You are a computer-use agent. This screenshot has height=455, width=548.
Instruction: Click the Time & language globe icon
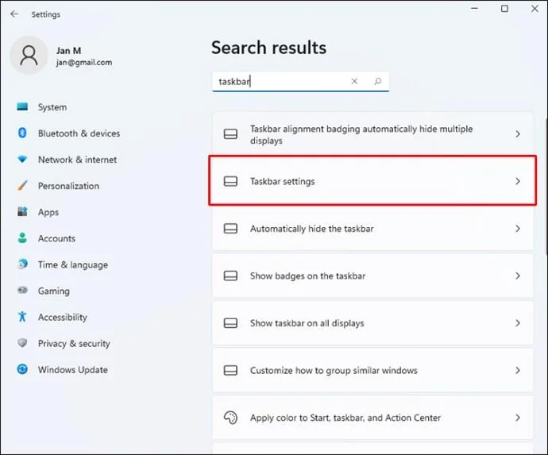[x=22, y=264]
